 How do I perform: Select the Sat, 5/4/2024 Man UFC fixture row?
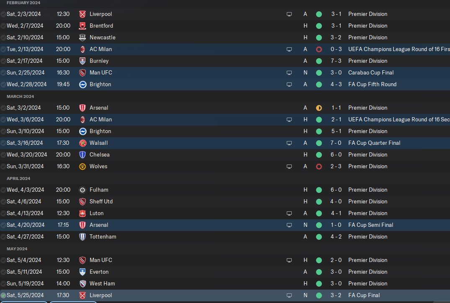tap(225, 260)
